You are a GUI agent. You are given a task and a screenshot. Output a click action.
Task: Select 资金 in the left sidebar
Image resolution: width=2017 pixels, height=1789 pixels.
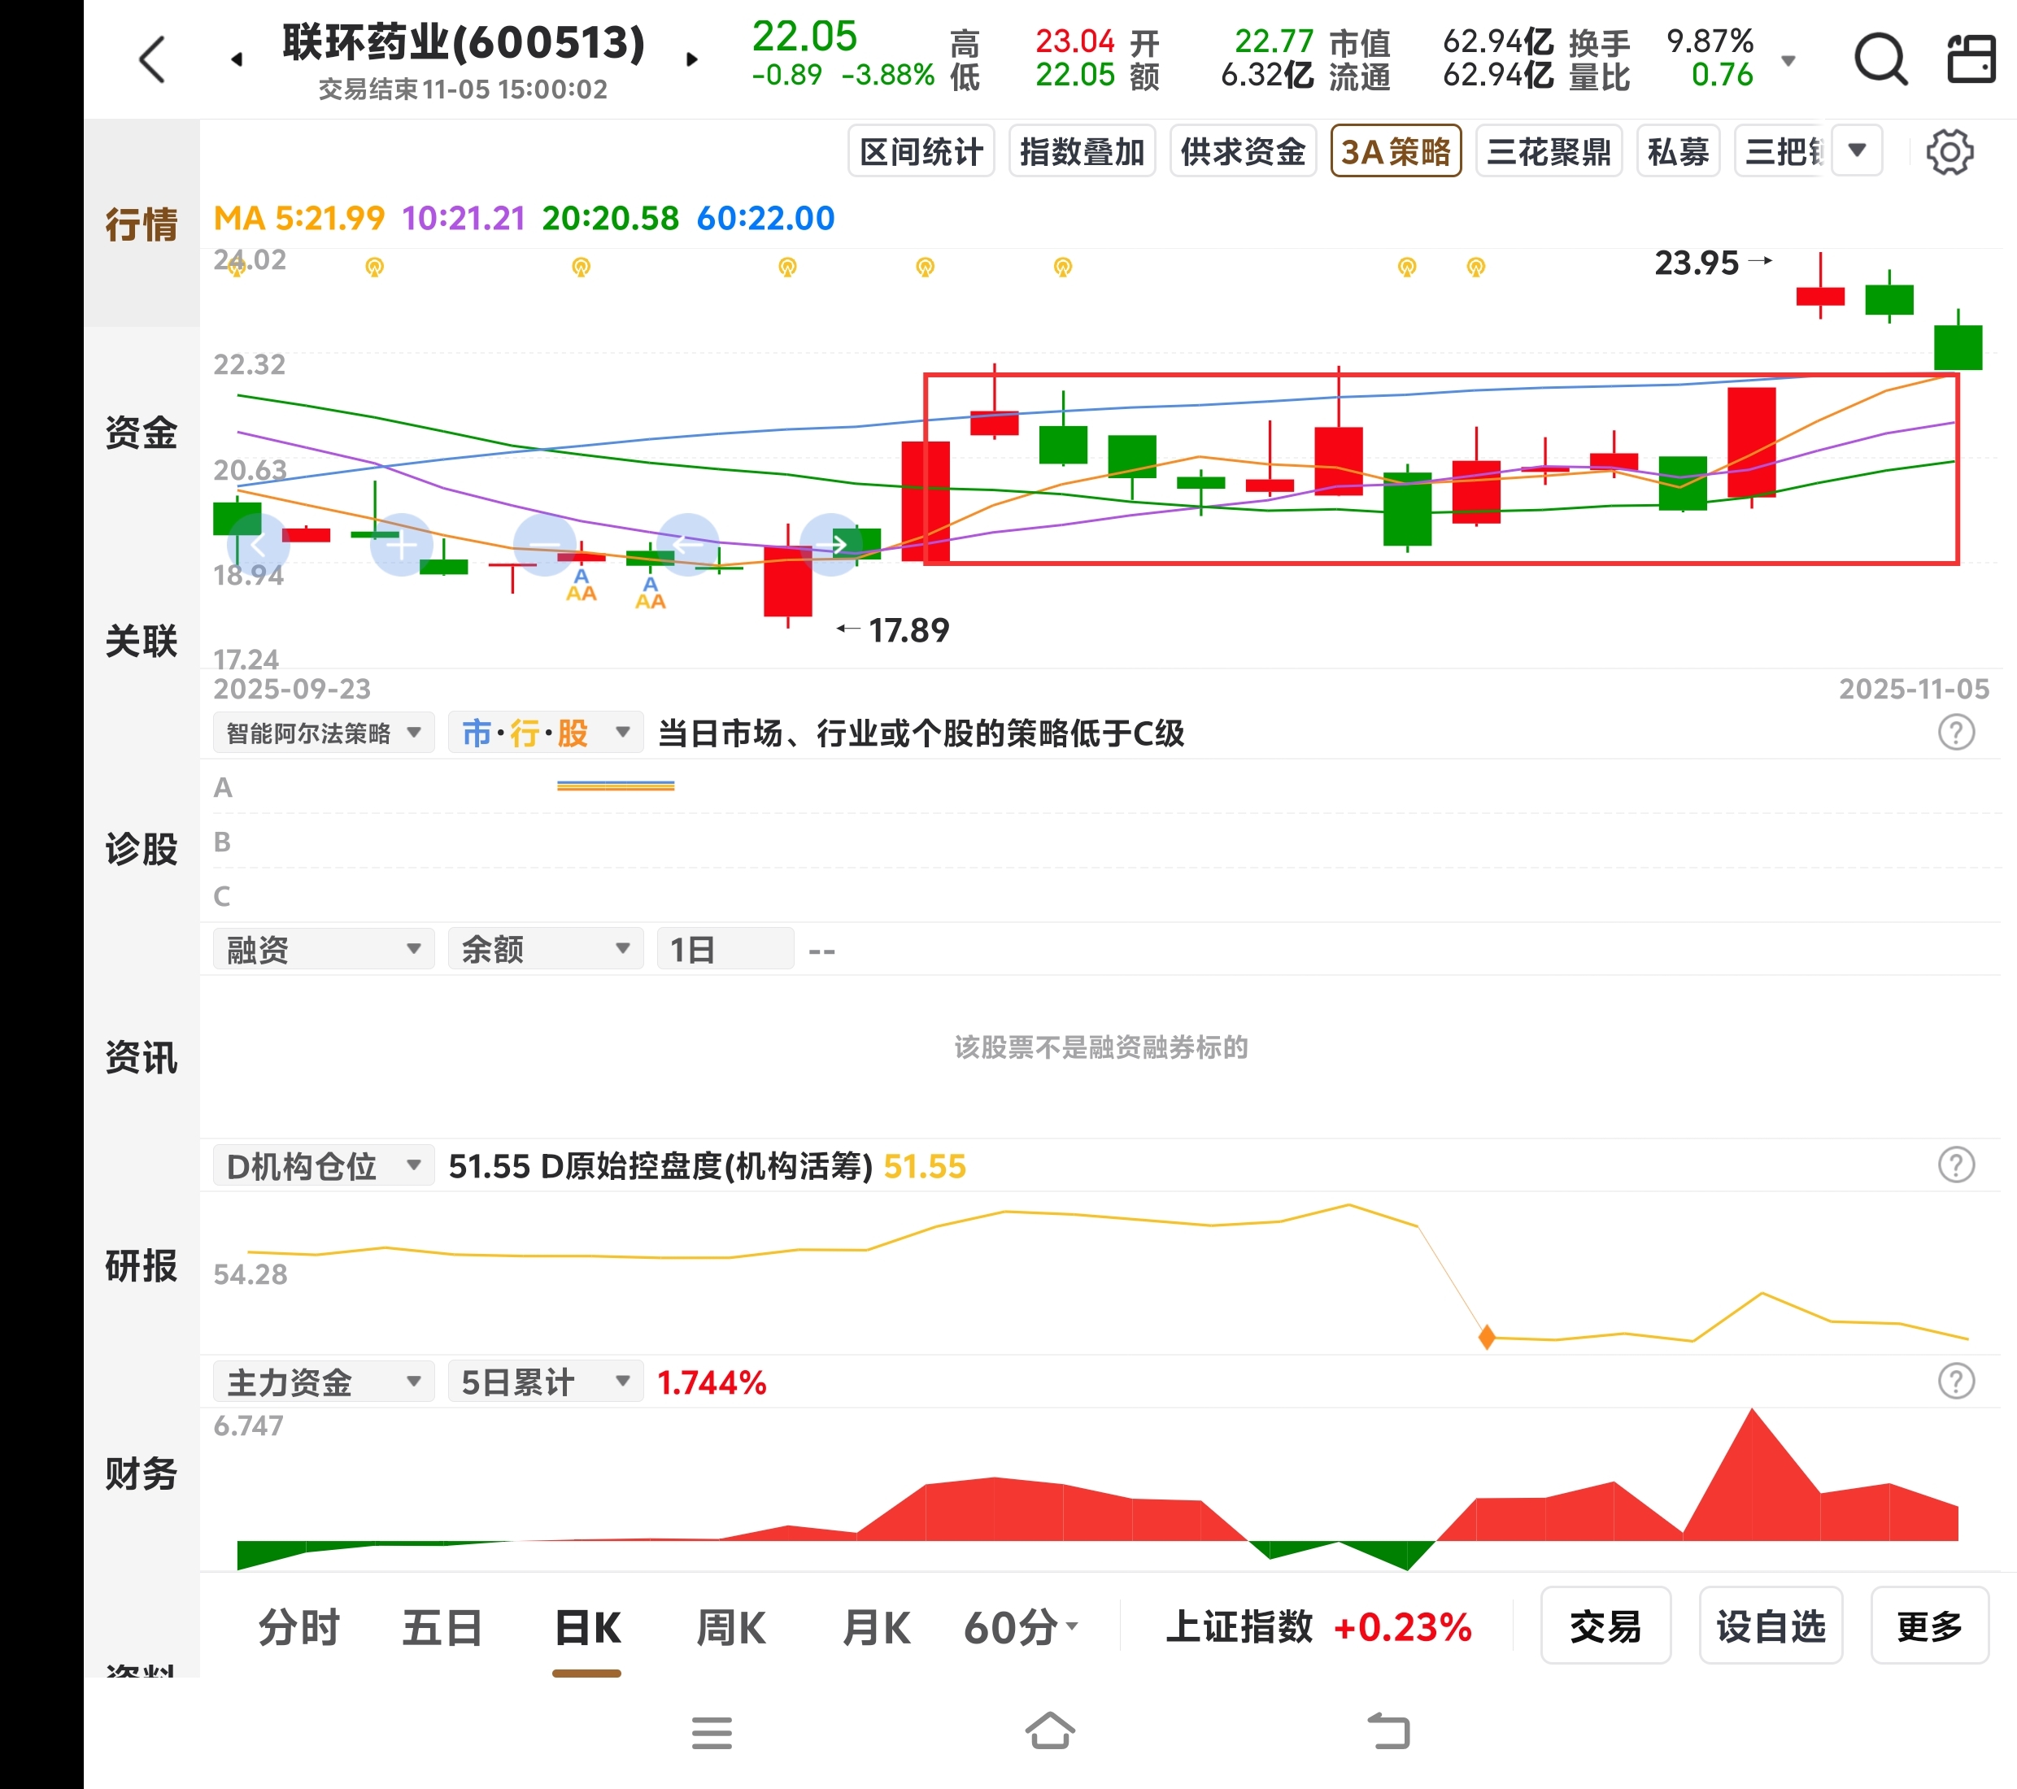coord(142,432)
